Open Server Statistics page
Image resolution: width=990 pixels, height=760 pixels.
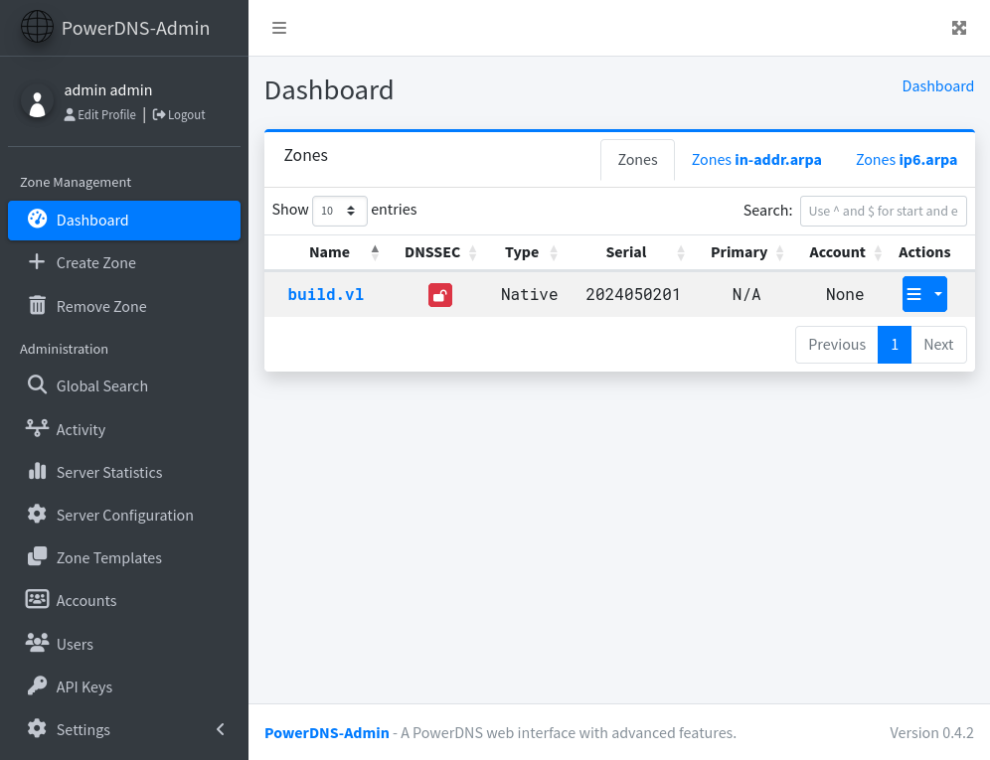point(108,473)
